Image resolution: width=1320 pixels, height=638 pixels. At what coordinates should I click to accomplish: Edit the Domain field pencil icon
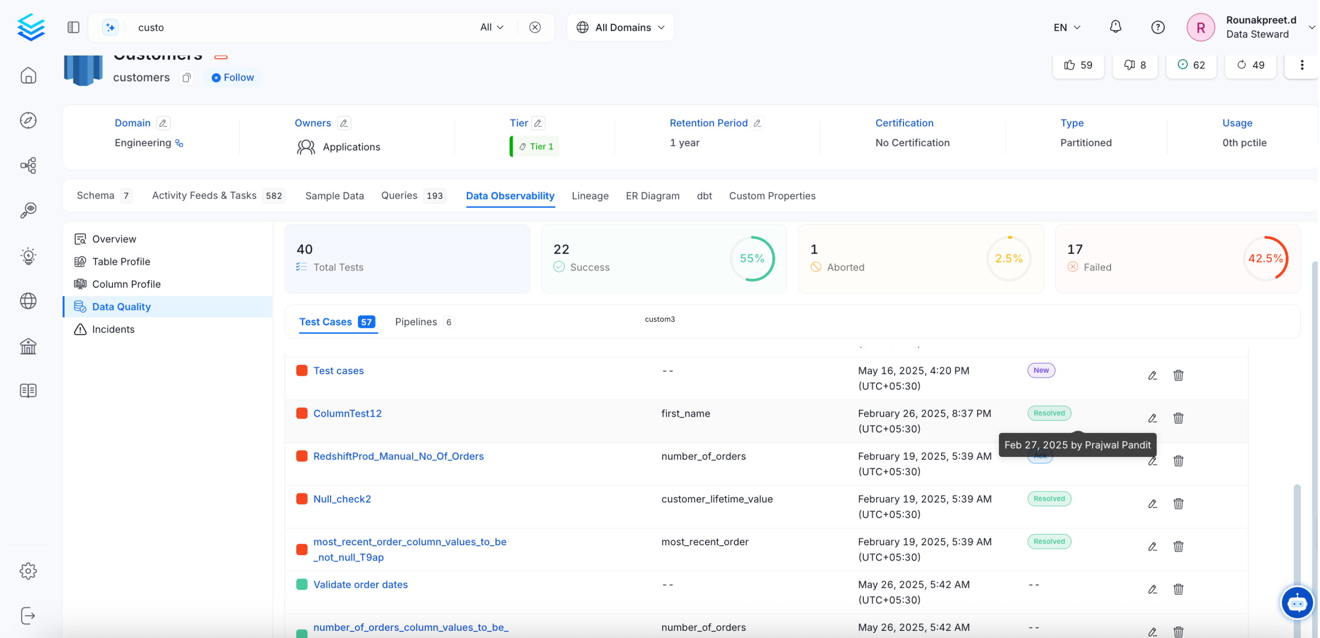tap(163, 123)
